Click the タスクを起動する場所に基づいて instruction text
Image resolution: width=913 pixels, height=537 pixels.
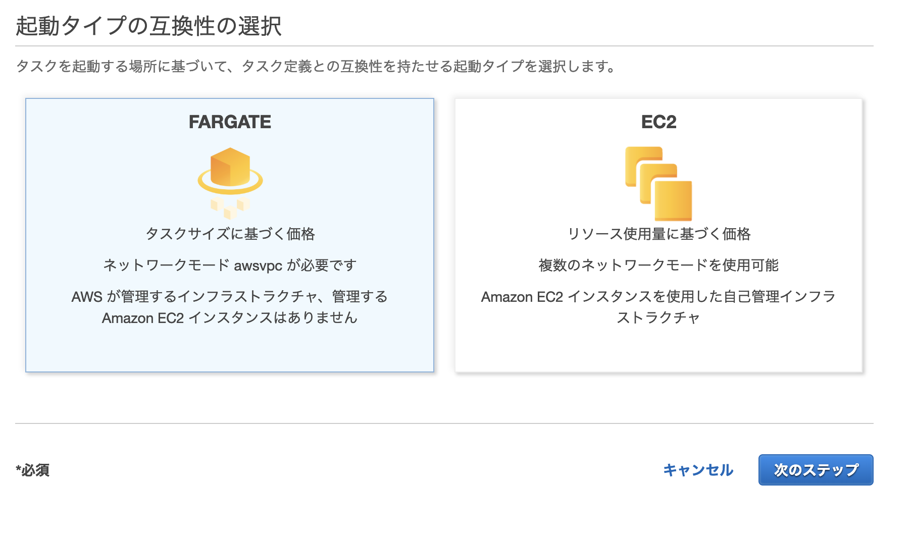pos(316,66)
